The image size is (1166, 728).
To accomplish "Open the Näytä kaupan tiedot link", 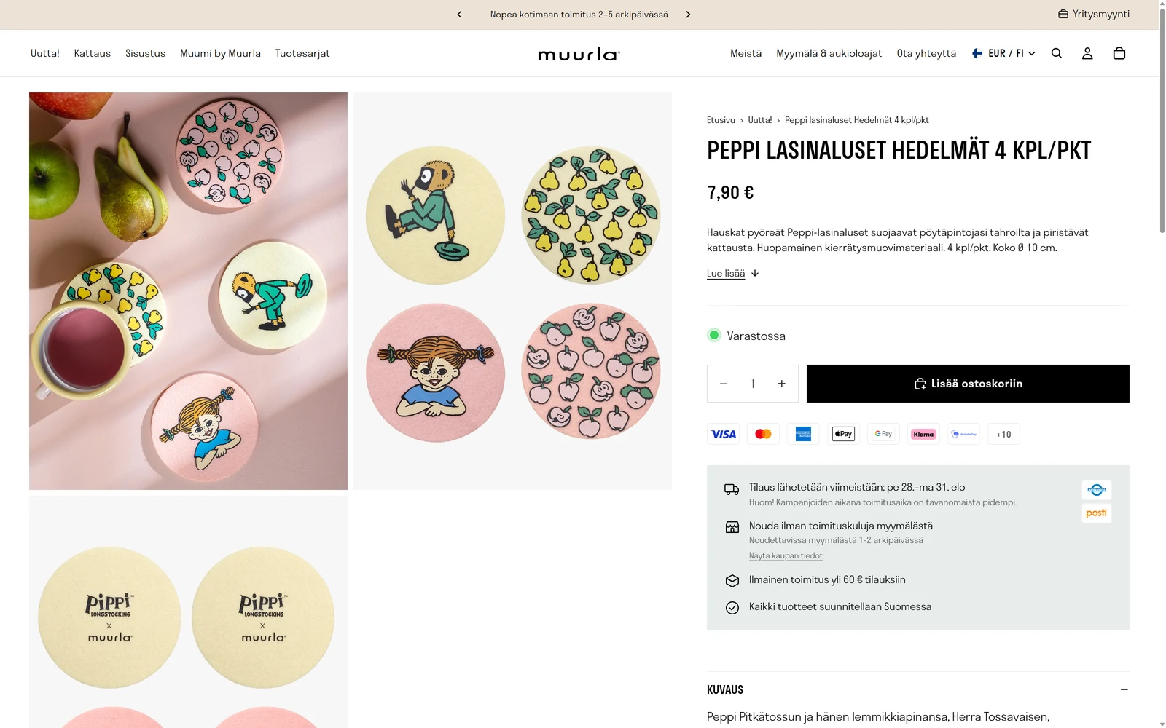I will (786, 555).
